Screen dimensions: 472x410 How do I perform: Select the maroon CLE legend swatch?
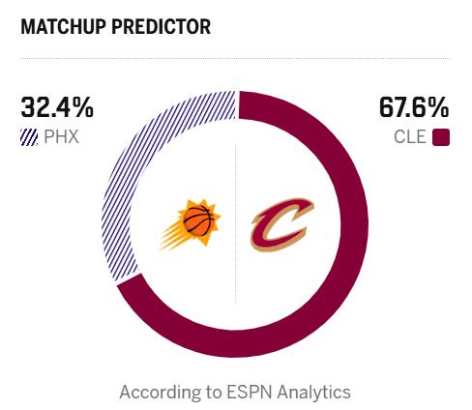click(441, 137)
